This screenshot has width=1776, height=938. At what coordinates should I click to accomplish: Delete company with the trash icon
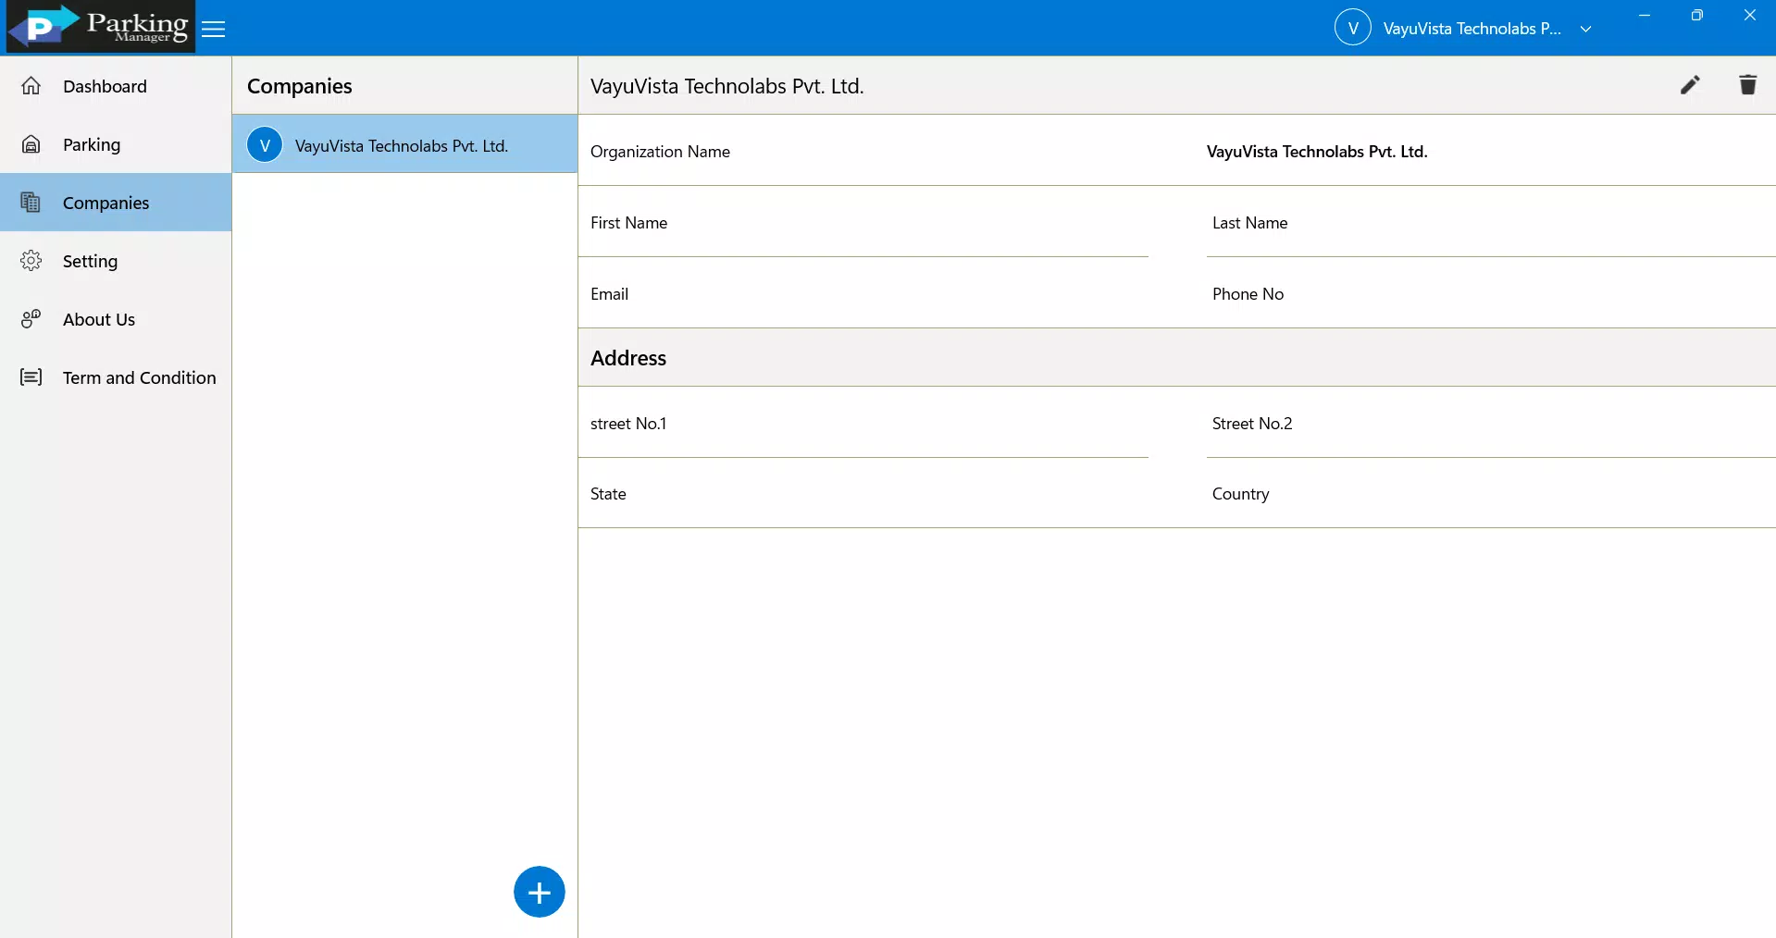1747,85
